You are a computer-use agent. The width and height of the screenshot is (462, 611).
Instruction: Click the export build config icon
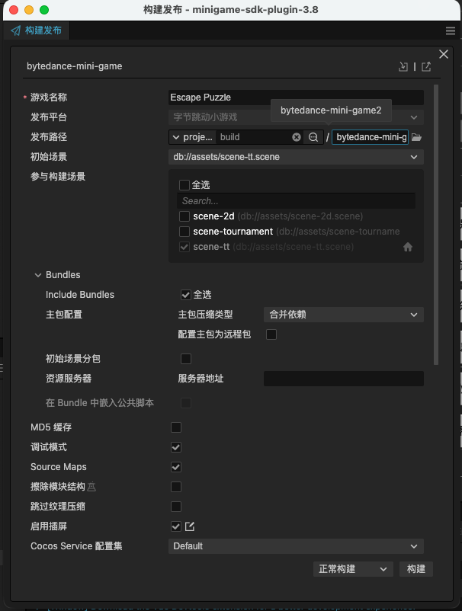(x=426, y=66)
